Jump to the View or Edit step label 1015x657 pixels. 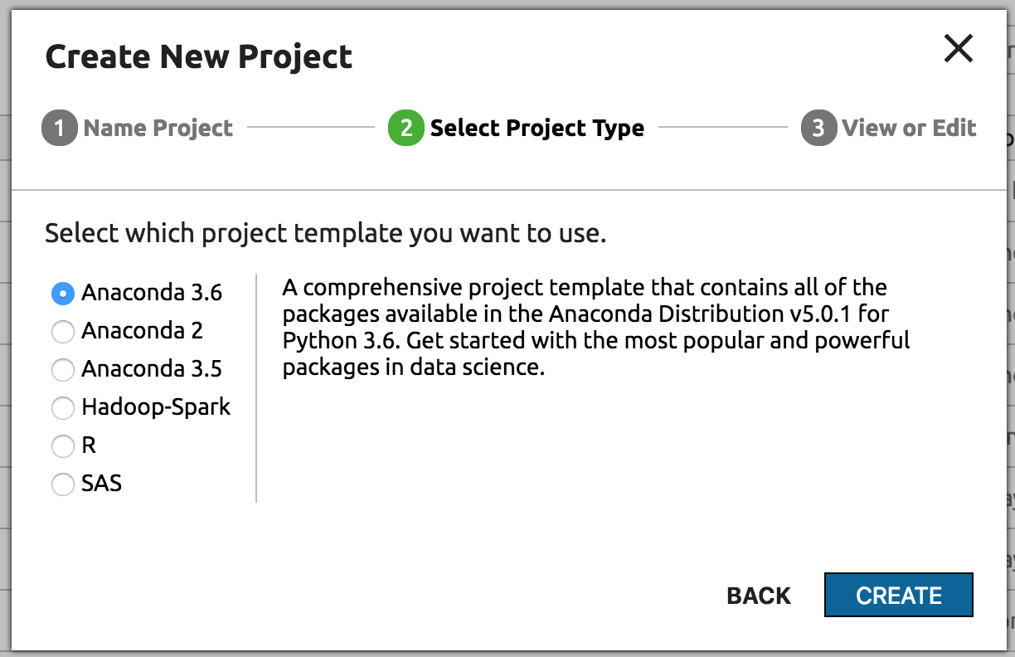909,129
